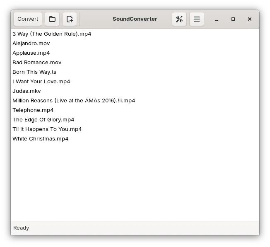Choose Applause.mp4 in the list

31,53
